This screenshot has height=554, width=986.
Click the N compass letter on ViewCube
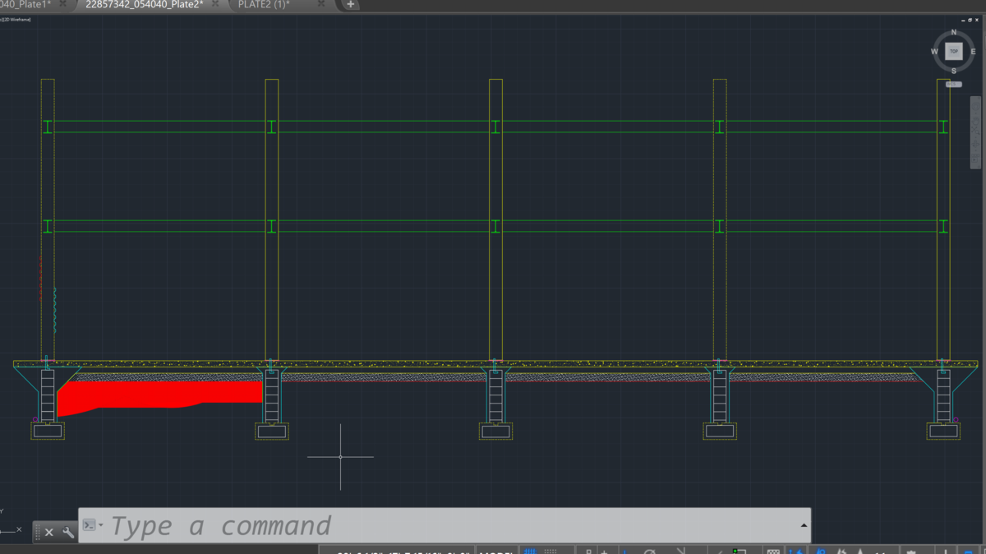pos(954,32)
